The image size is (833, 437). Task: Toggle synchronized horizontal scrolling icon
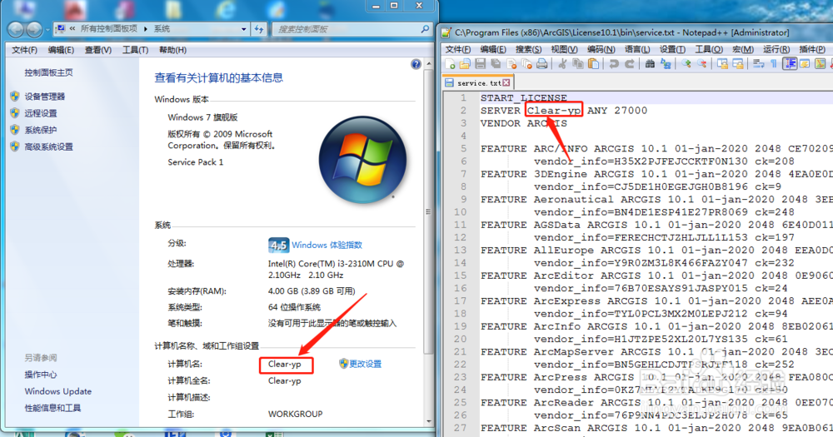point(737,64)
